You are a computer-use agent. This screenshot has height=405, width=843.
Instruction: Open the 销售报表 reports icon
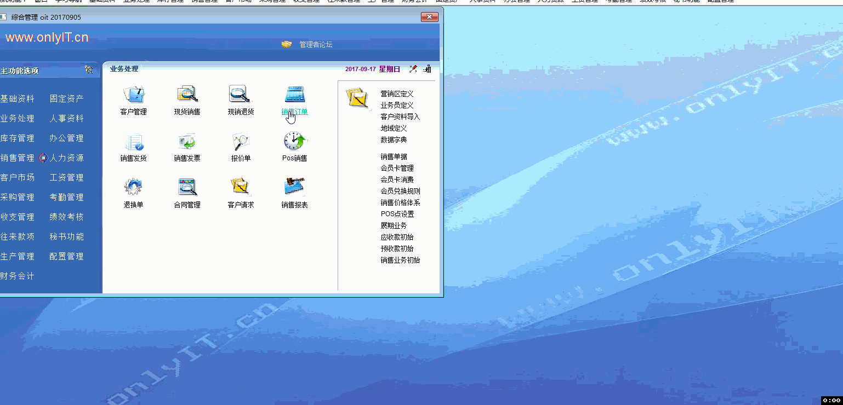294,188
